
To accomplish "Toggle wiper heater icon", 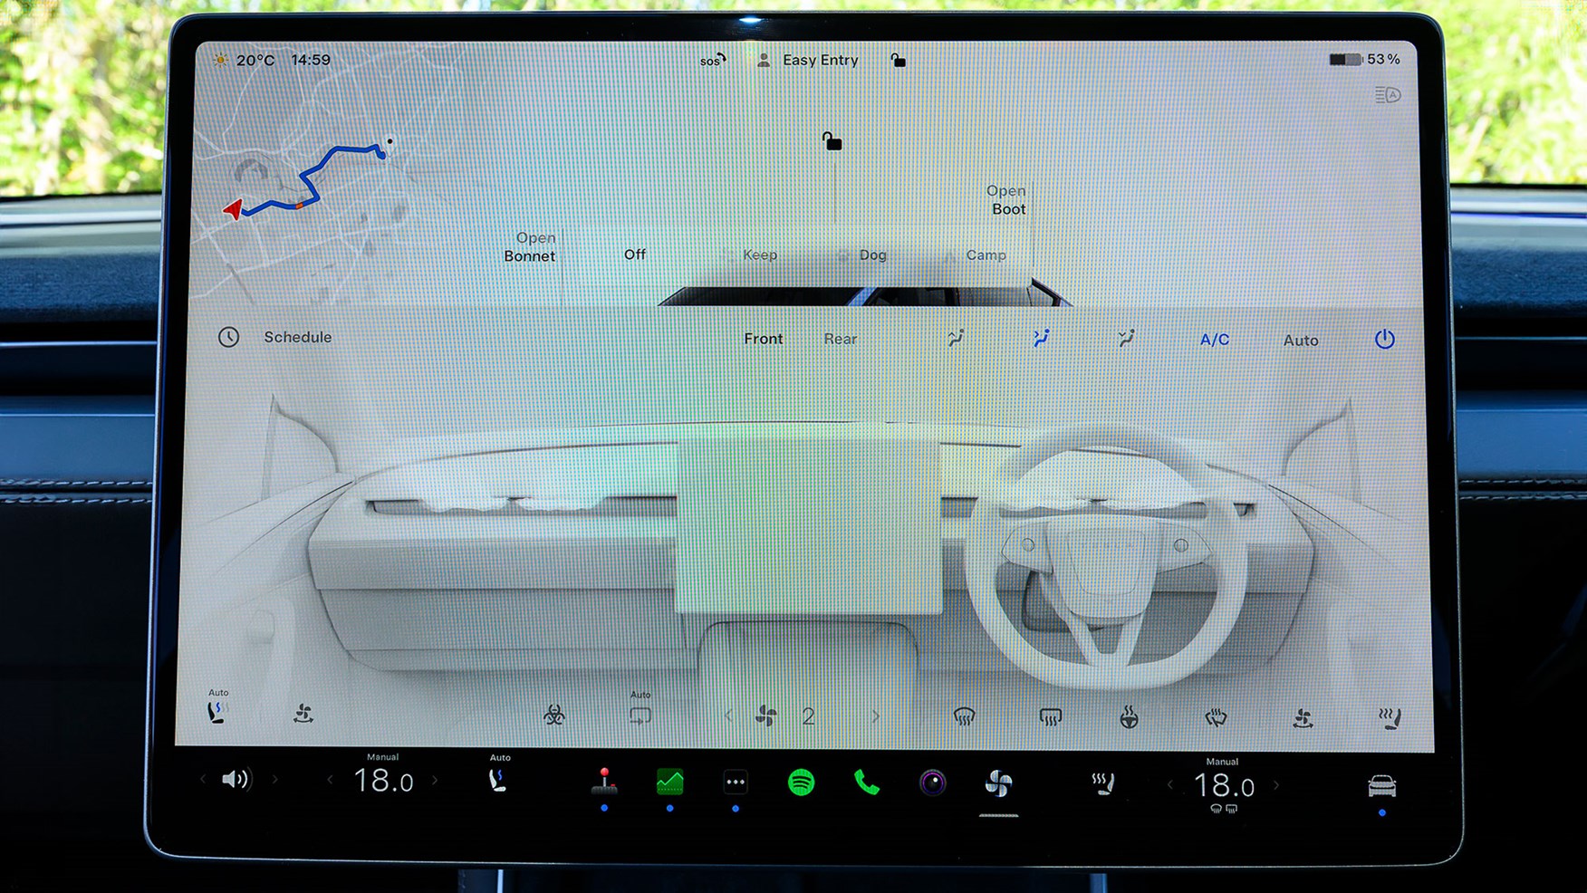I will click(1216, 718).
